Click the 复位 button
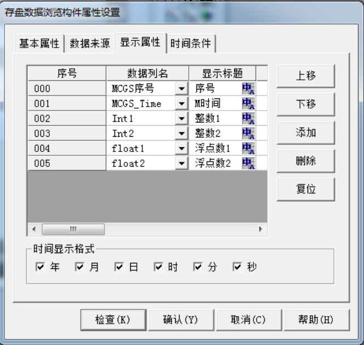The height and width of the screenshot is (345, 364). coord(306,189)
